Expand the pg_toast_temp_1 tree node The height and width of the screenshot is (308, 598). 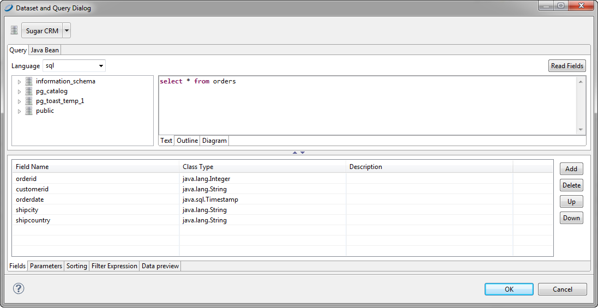coord(20,101)
